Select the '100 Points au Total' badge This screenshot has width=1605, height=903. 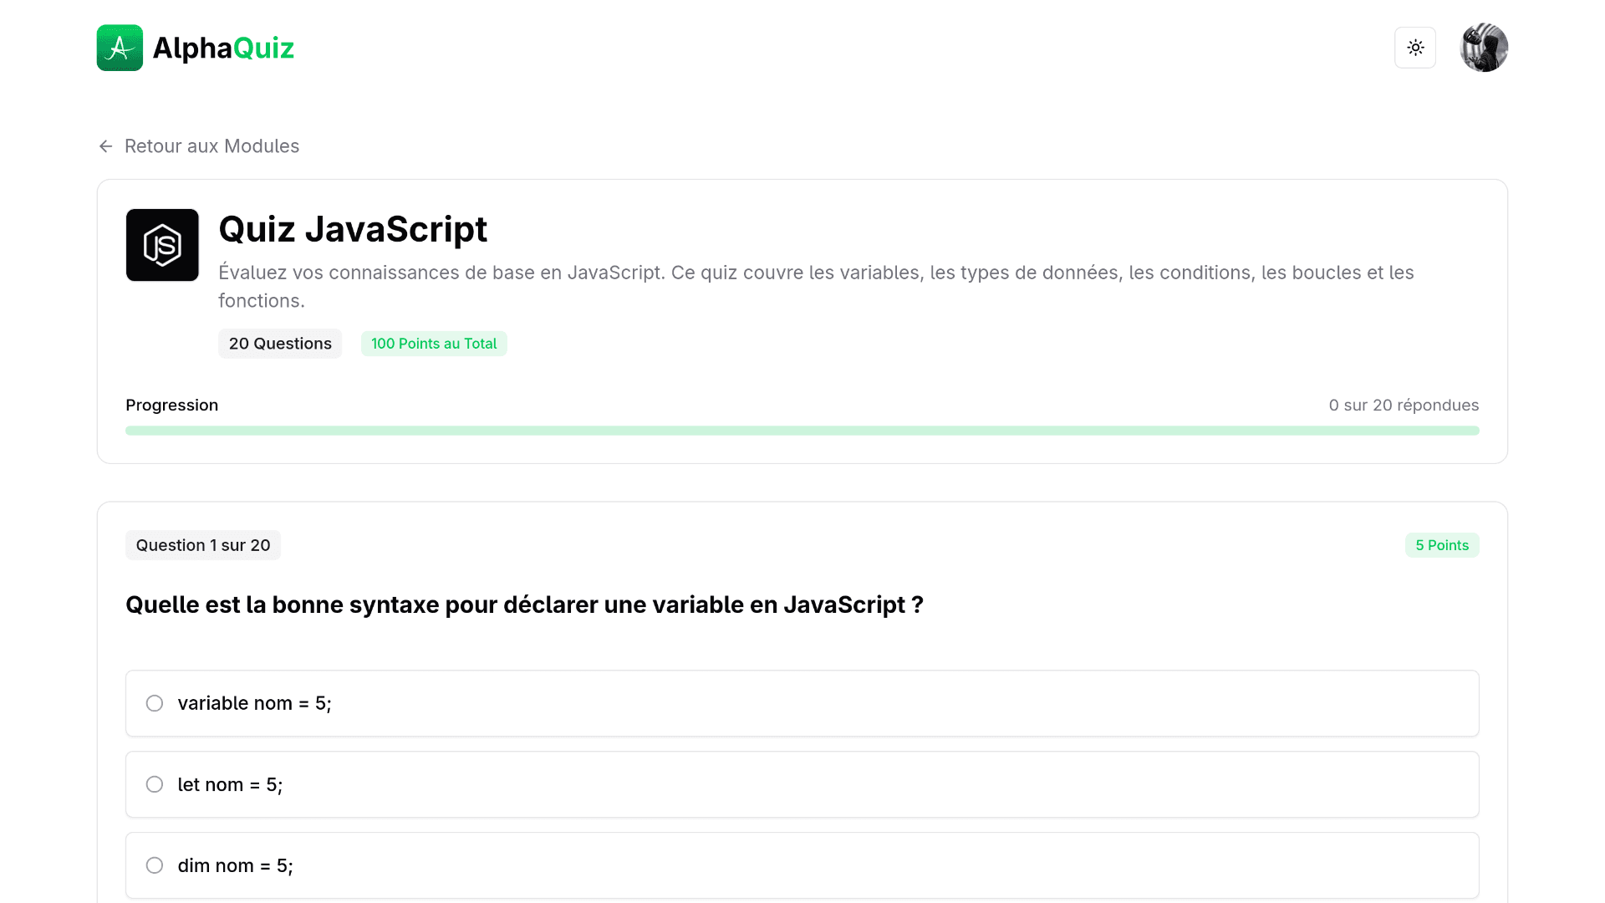434,344
